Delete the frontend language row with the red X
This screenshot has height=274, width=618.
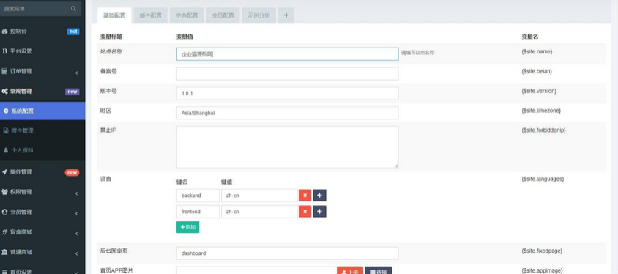305,212
